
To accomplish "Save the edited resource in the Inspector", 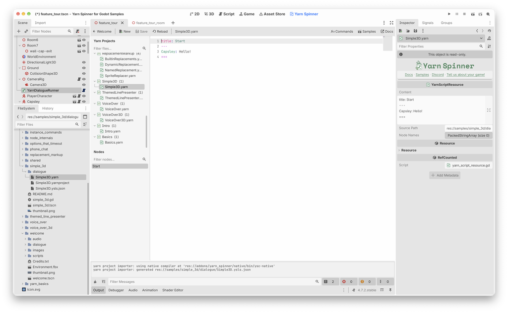I will coord(415,31).
